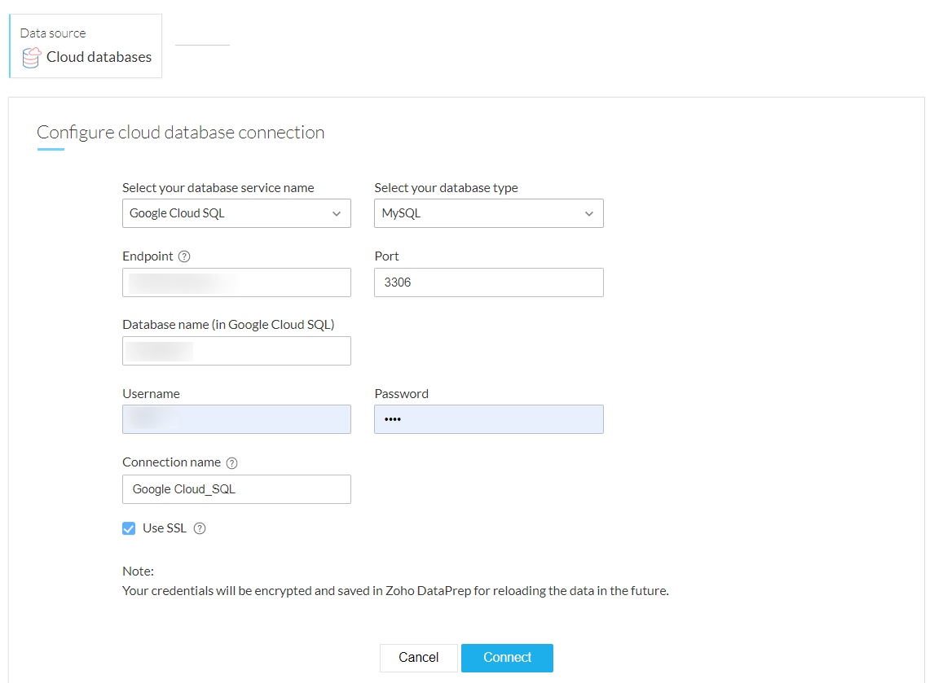Click the Connection name help icon

(231, 463)
